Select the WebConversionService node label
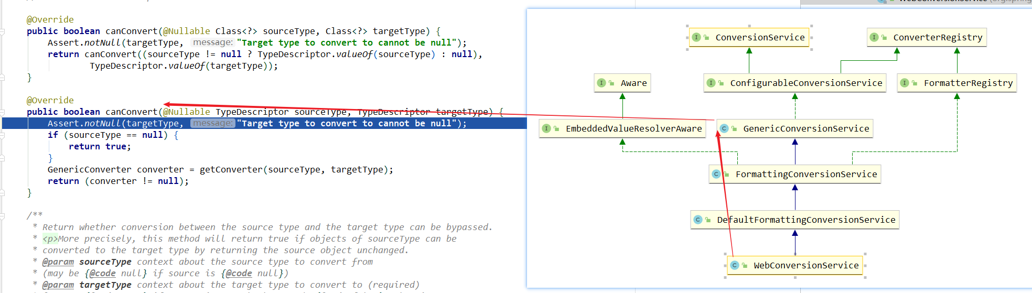The width and height of the screenshot is (1032, 293). (x=806, y=265)
